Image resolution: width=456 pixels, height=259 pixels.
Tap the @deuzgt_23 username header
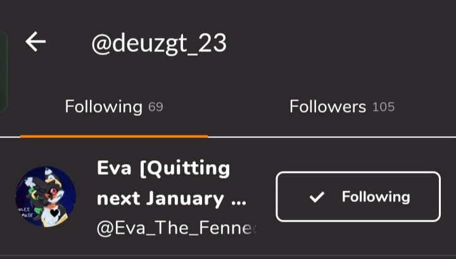point(158,42)
